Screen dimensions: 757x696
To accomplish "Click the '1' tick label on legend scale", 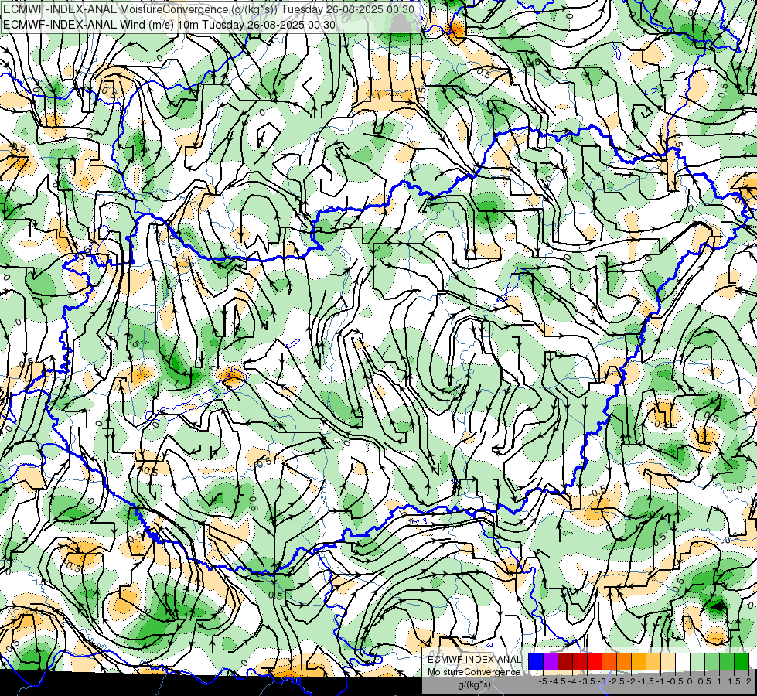I will tap(719, 681).
